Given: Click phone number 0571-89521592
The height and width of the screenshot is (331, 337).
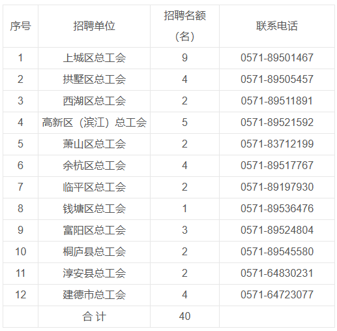Looking at the screenshot, I should (277, 122).
